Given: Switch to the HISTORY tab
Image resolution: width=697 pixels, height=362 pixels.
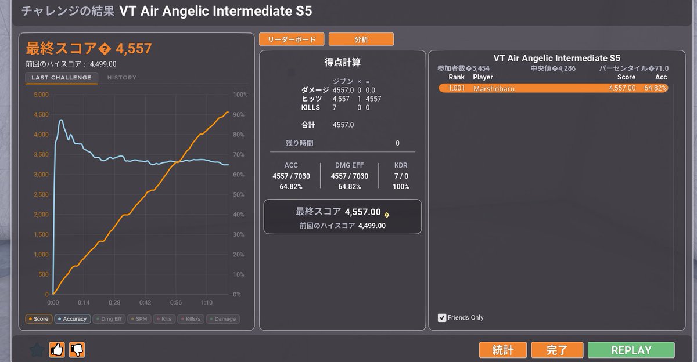Looking at the screenshot, I should click(x=122, y=78).
